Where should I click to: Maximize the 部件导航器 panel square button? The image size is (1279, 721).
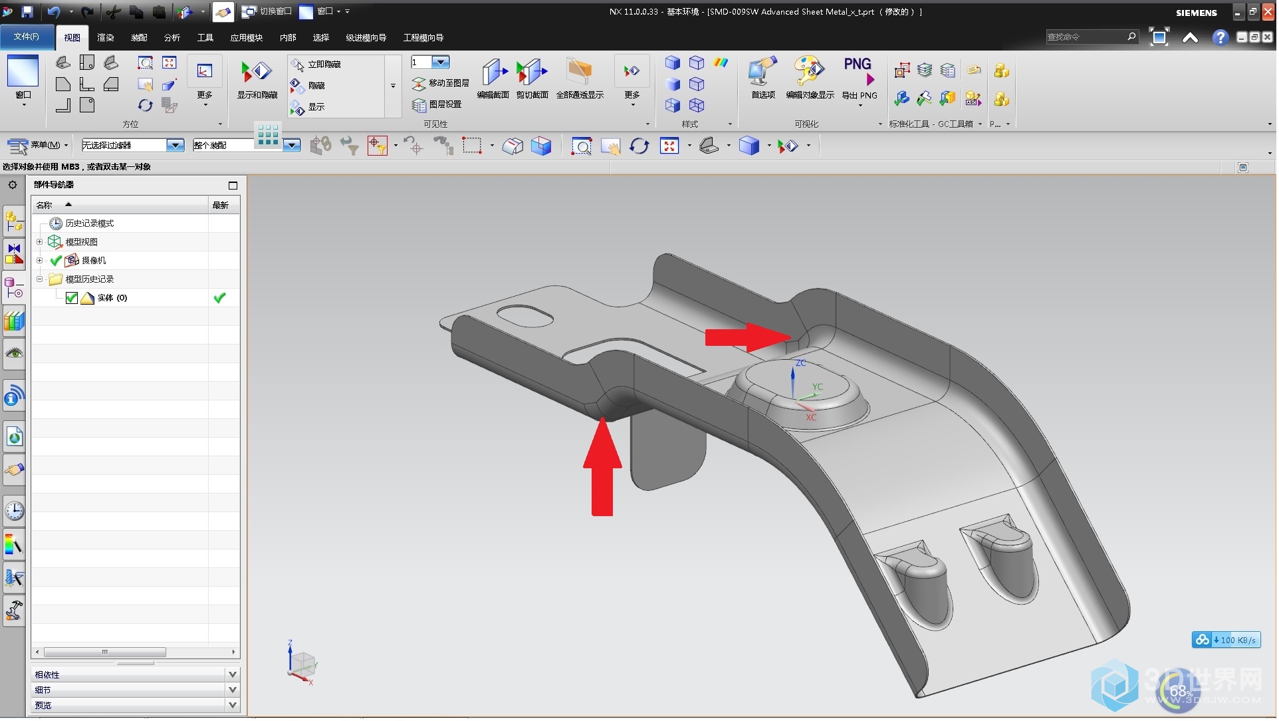tap(233, 186)
